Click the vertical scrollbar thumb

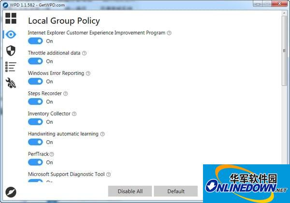pyautogui.click(x=284, y=51)
